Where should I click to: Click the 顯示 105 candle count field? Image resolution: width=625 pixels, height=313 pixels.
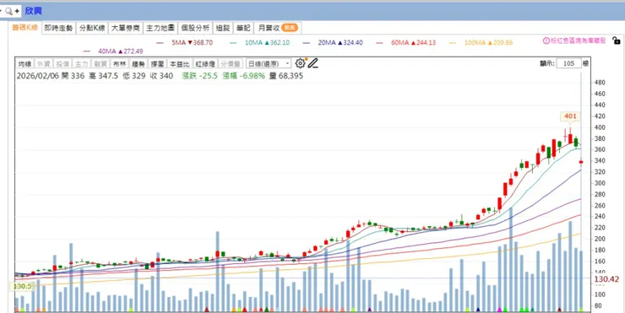pyautogui.click(x=568, y=64)
